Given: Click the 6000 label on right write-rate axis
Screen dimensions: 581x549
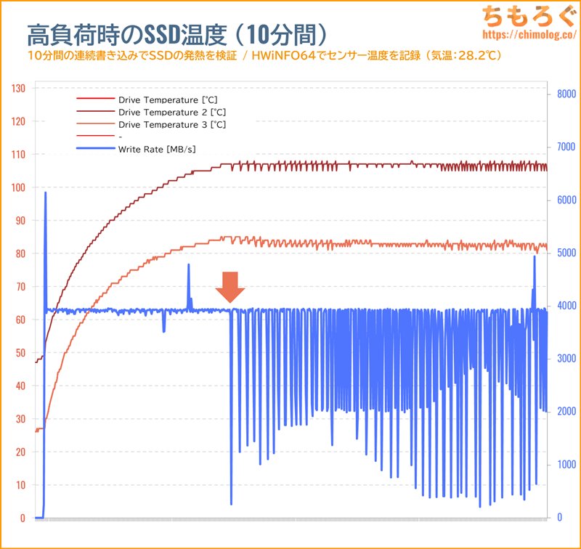Looking at the screenshot, I should coord(567,200).
